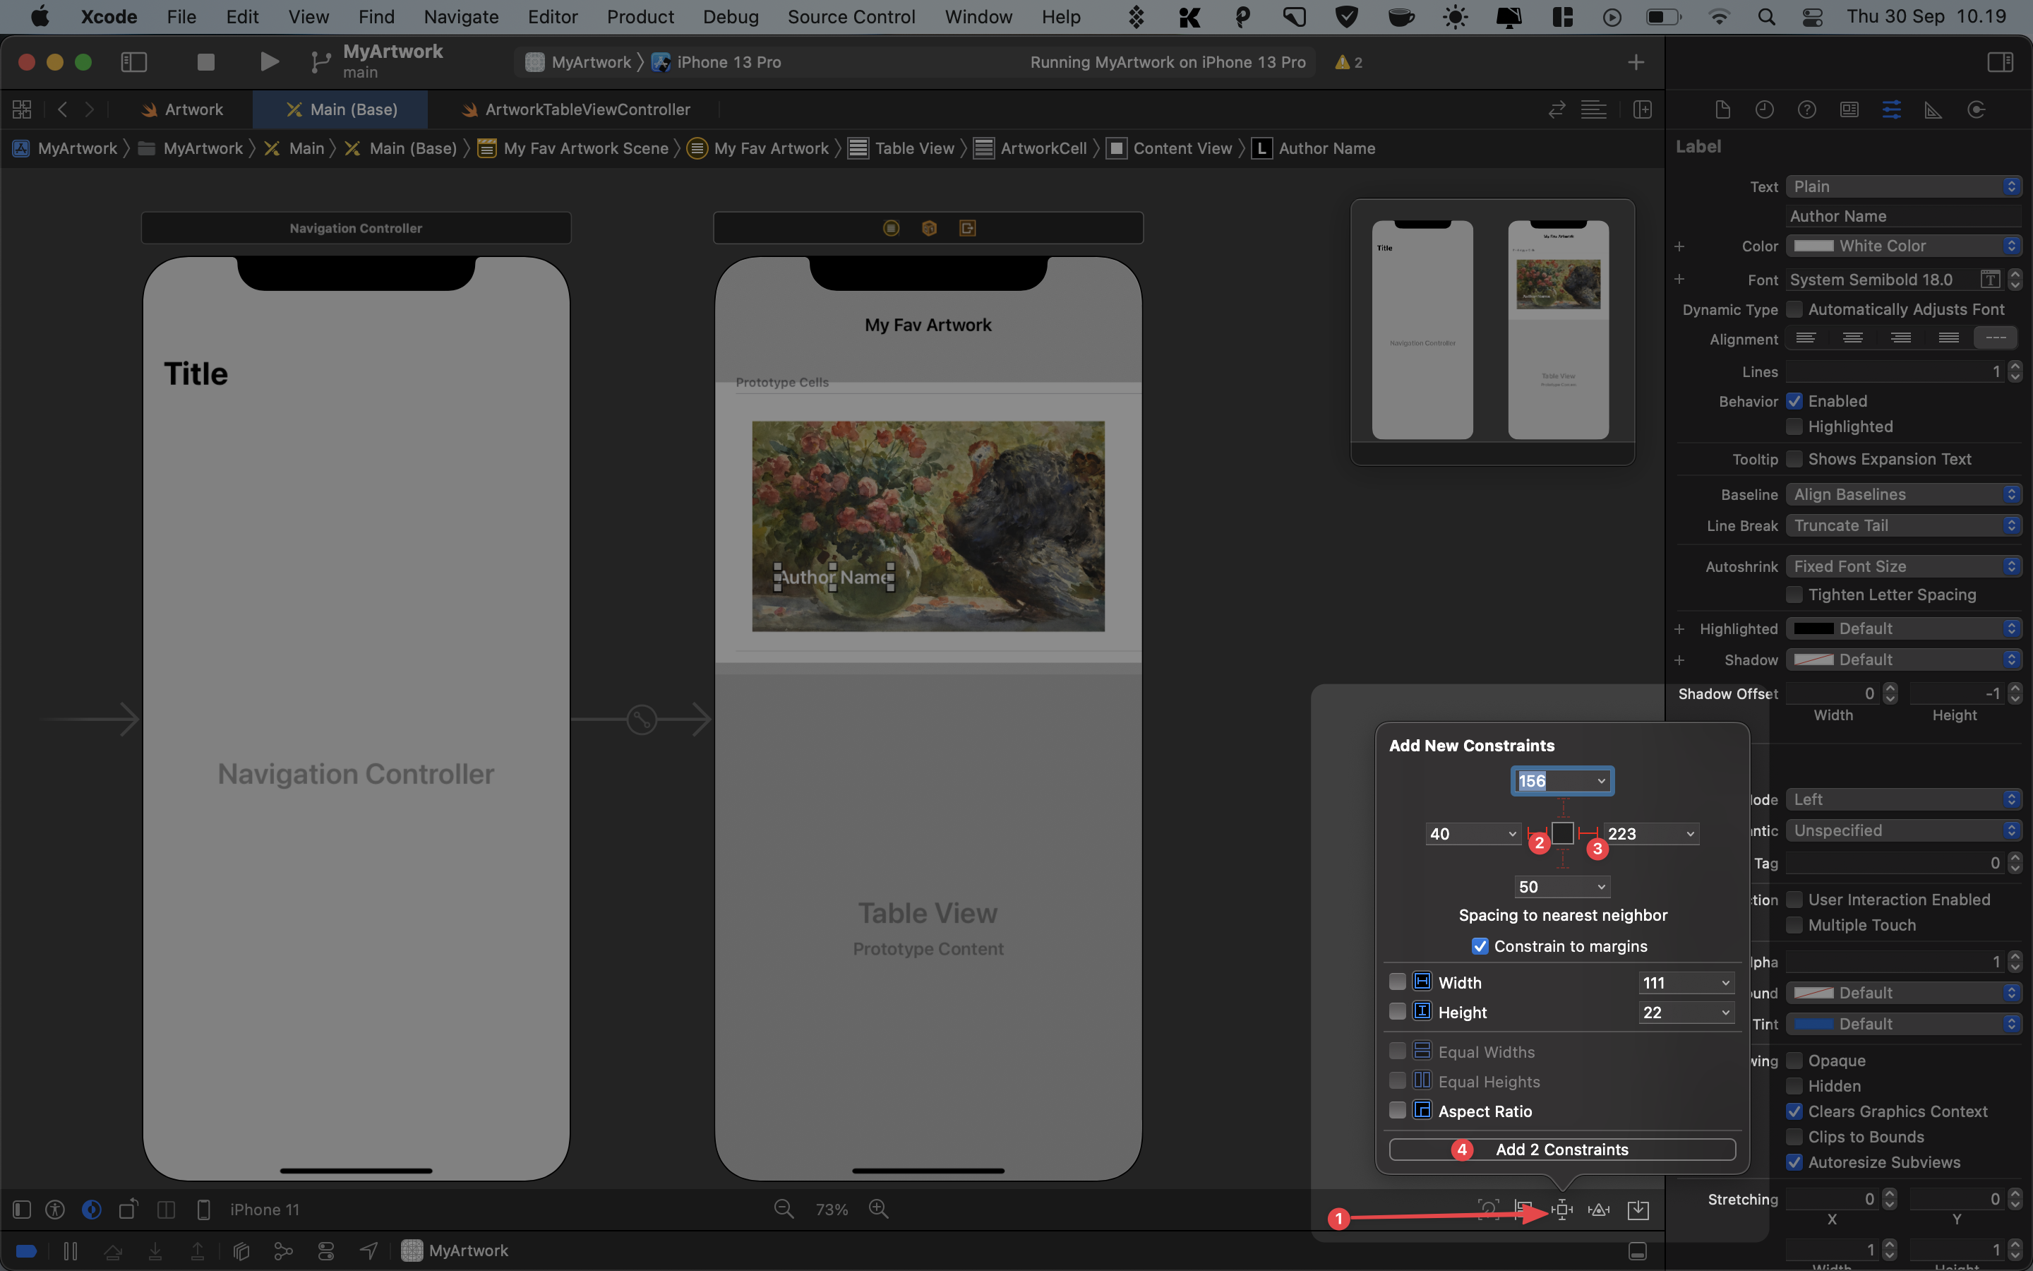Viewport: 2033px width, 1271px height.
Task: Click the related items grid icon
Action: coord(22,109)
